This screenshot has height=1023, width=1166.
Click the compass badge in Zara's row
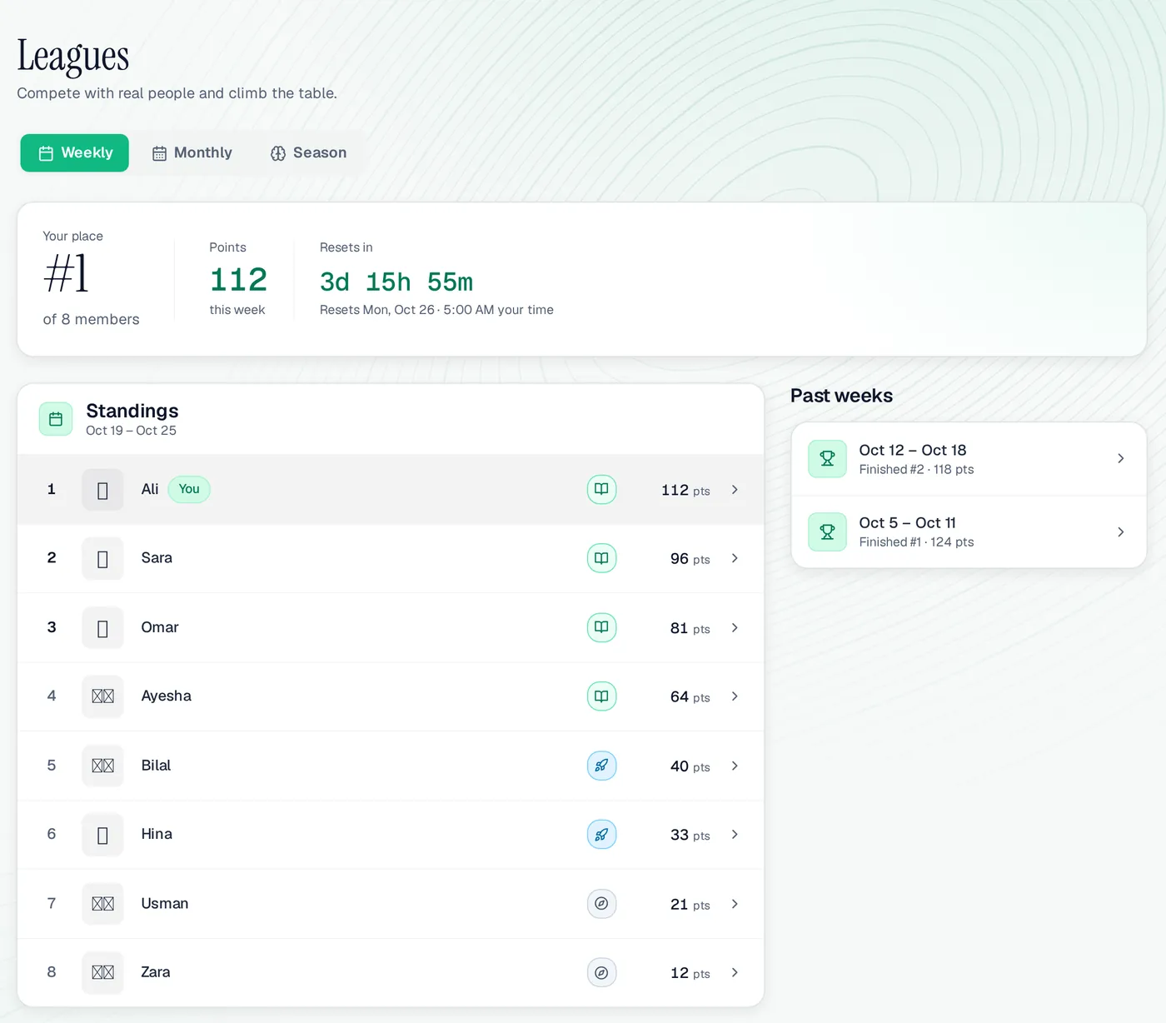click(601, 972)
